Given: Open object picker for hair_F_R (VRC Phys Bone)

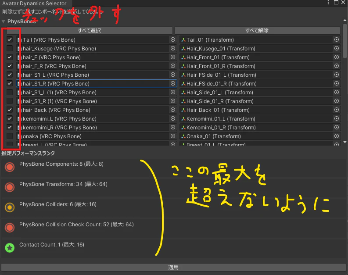Looking at the screenshot, I should (173, 66).
